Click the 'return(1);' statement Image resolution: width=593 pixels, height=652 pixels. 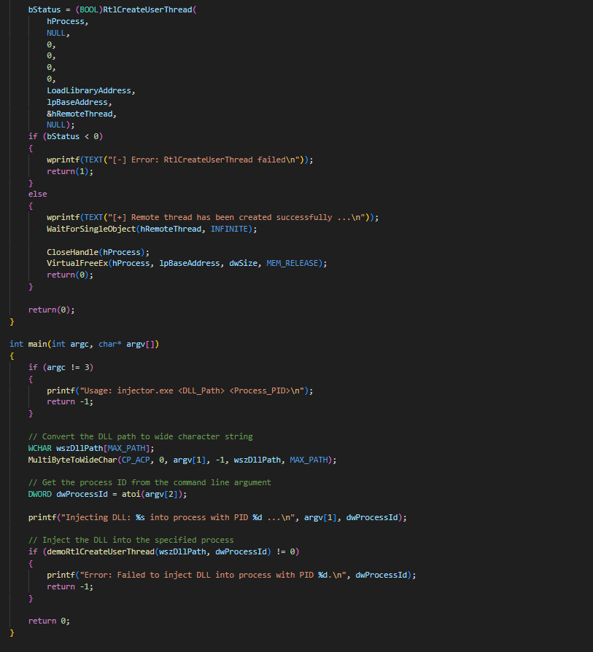point(70,171)
